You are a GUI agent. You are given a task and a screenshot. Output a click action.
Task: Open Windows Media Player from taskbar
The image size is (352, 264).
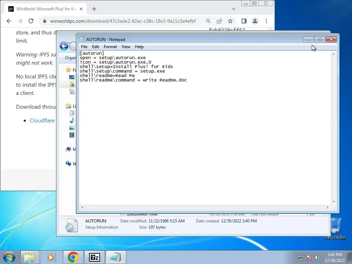pyautogui.click(x=51, y=257)
